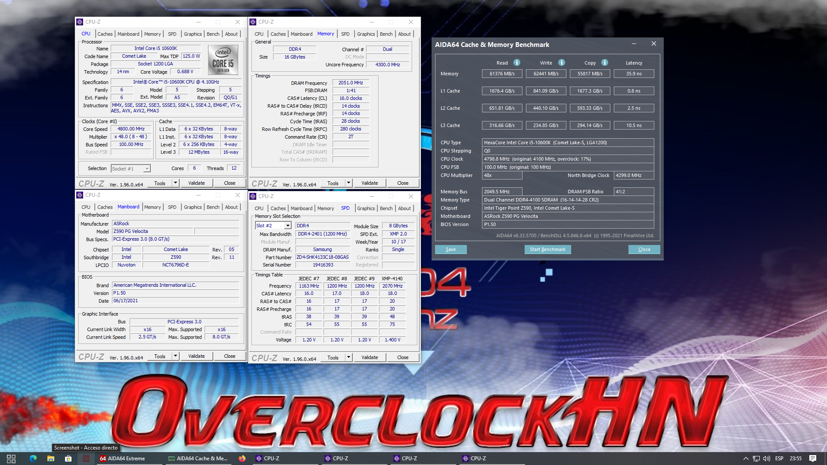
Task: Open the volume tray icon
Action: point(767,459)
